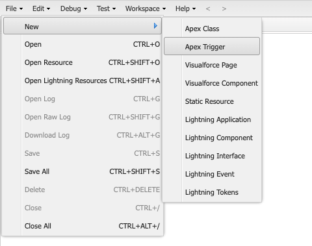Create new Visualforce Page
Screen dimensions: 312x246
tap(212, 65)
